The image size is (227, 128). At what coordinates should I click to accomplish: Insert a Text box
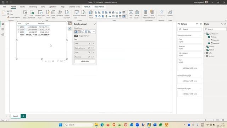[x=131, y=14]
